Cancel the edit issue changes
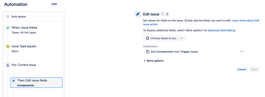 [242, 70]
